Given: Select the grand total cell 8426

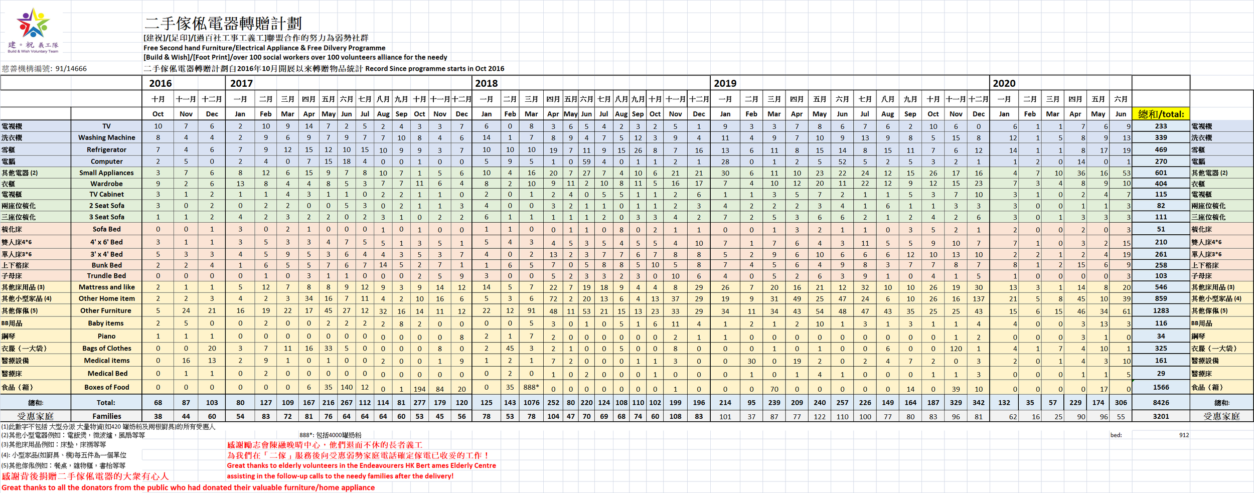Looking at the screenshot, I should [x=1161, y=402].
